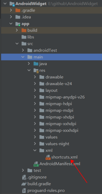Expand the mipmap-xxhdpi chevron
The width and height of the screenshot is (102, 194).
tap(35, 124)
